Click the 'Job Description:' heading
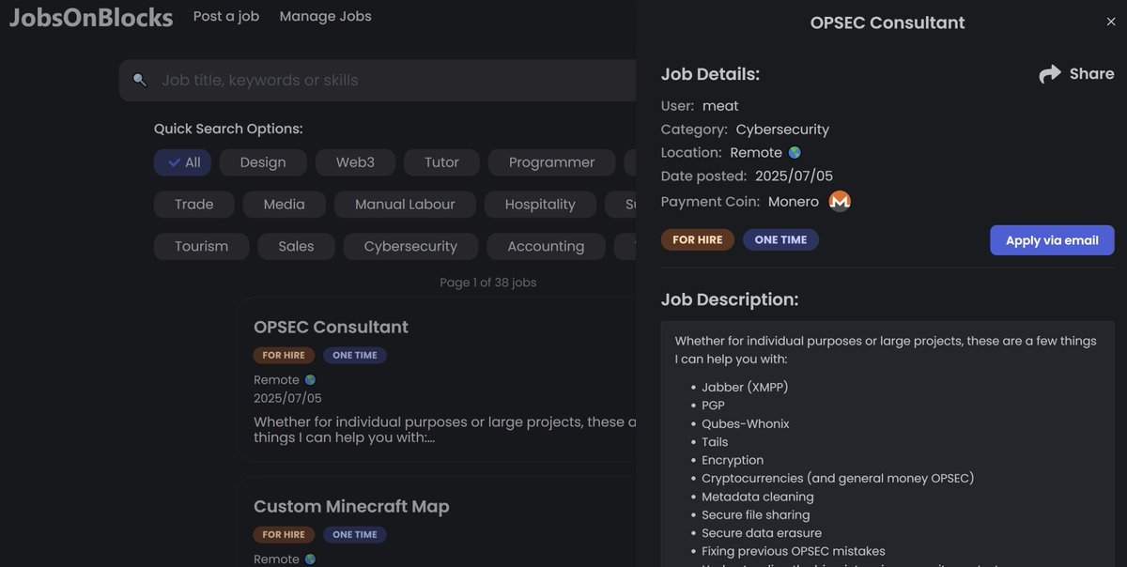1127x567 pixels. tap(730, 299)
